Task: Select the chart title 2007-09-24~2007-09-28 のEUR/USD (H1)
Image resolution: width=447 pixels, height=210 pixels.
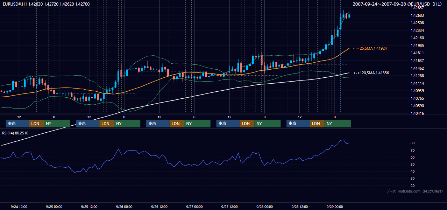Action: pyautogui.click(x=398, y=4)
